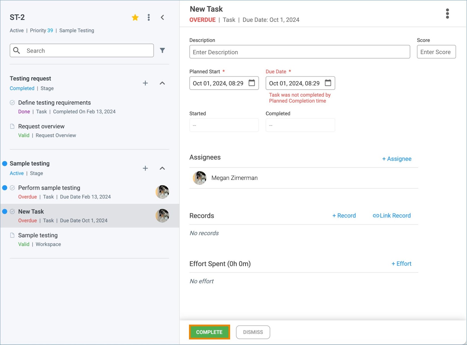The width and height of the screenshot is (467, 345).
Task: Click Sample Testing label in ST-2 header
Action: point(77,30)
